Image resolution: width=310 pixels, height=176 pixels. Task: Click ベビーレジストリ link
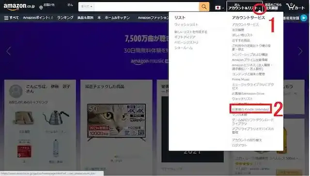[186, 43]
